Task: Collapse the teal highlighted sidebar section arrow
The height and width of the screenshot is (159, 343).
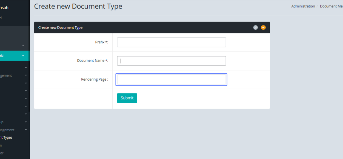Action: pyautogui.click(x=23, y=56)
